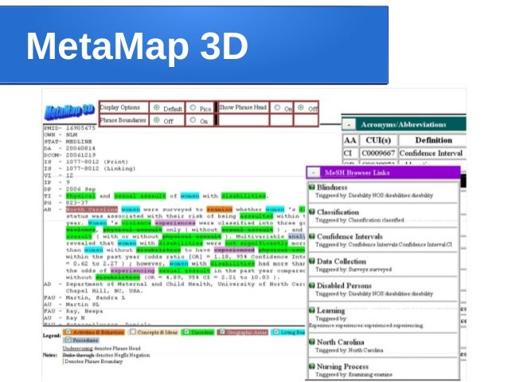Click the highlighted 'not significantly' phrase
508x382 pixels.
coord(256,243)
